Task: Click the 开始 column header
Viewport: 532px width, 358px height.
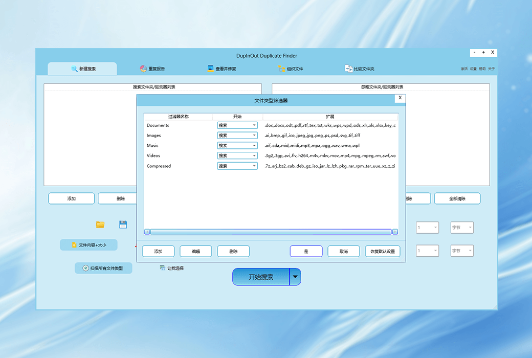Action: coord(237,117)
